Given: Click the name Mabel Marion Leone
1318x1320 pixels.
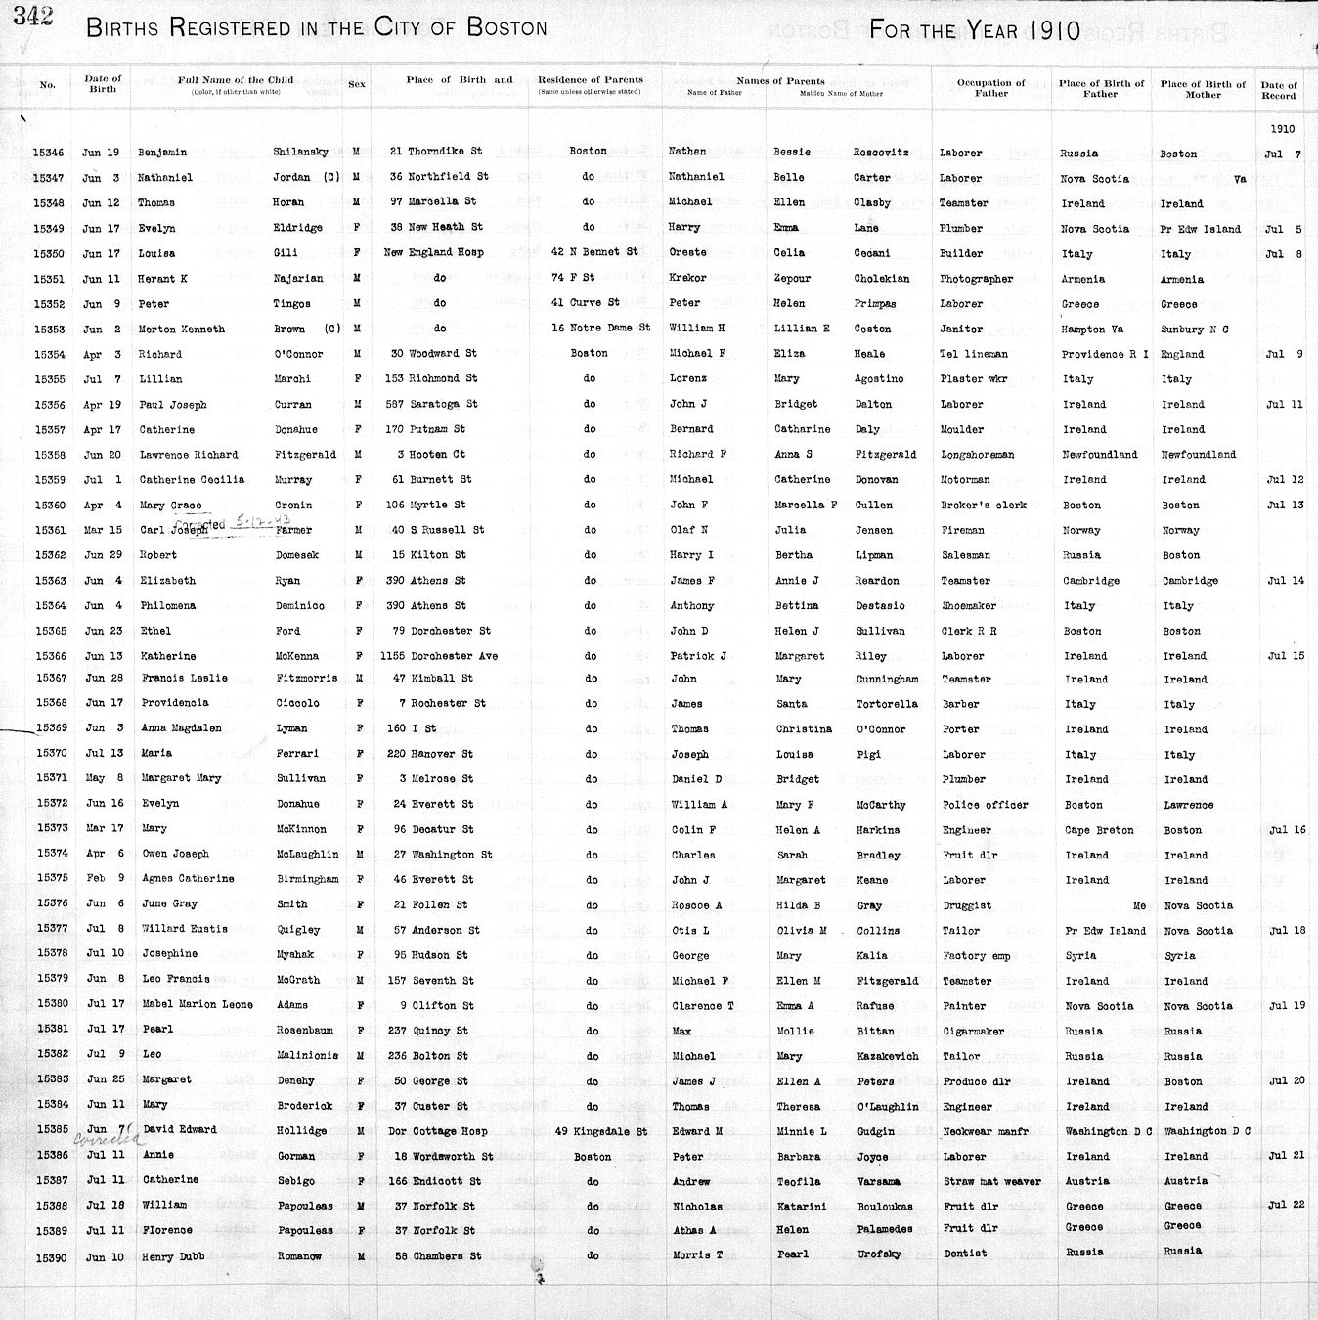Looking at the screenshot, I should click(198, 1004).
